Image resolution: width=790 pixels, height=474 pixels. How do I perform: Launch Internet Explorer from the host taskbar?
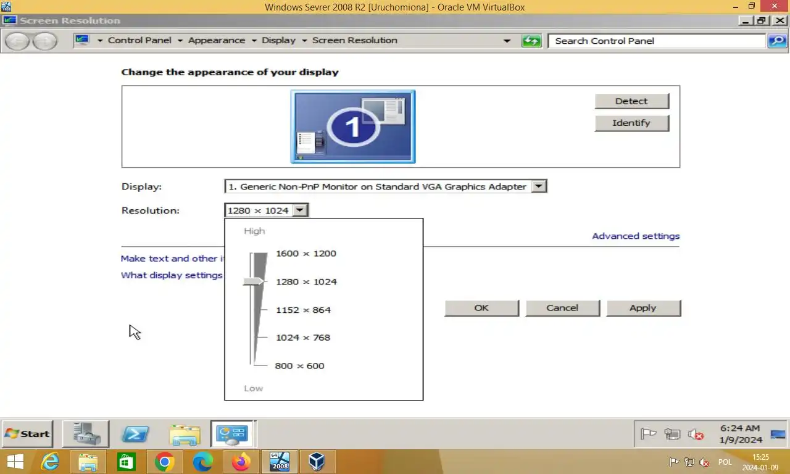pos(50,462)
